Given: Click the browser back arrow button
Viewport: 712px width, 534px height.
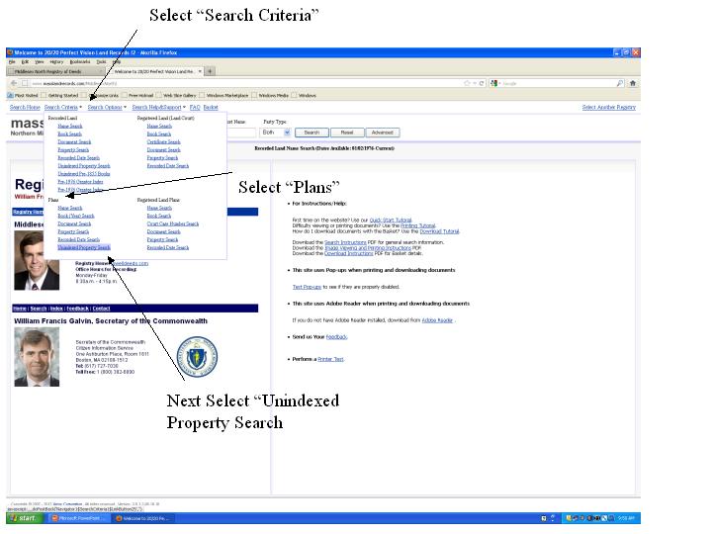Looking at the screenshot, I should (14, 83).
